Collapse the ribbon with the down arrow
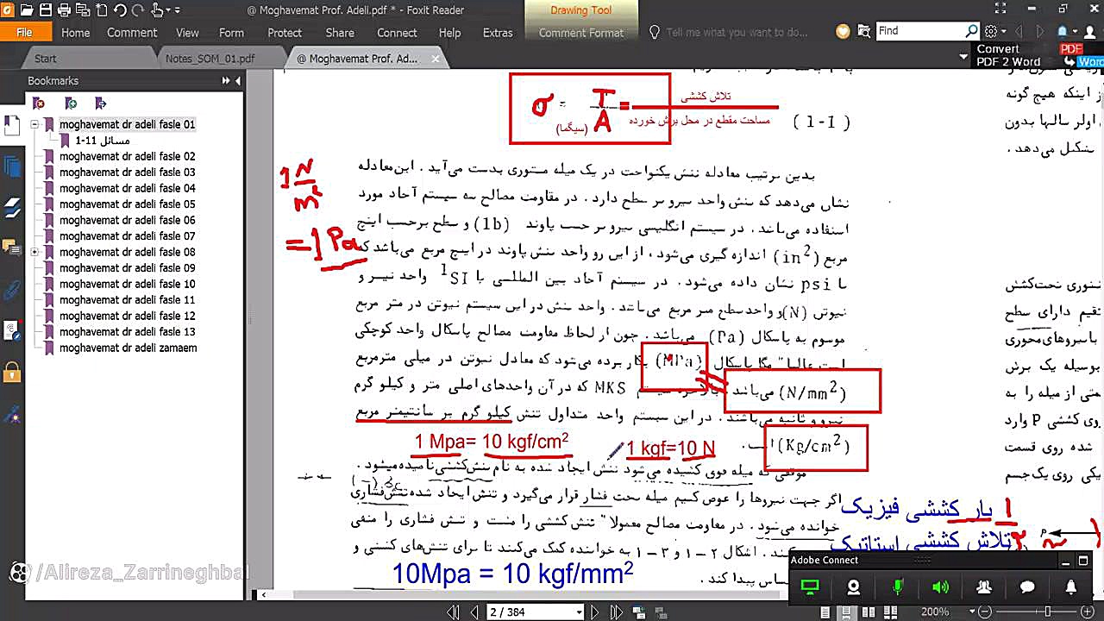The image size is (1104, 621). (x=963, y=57)
